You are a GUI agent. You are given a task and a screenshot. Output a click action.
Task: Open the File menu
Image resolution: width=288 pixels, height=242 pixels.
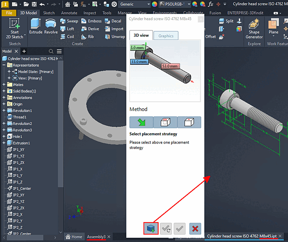pyautogui.click(x=9, y=13)
